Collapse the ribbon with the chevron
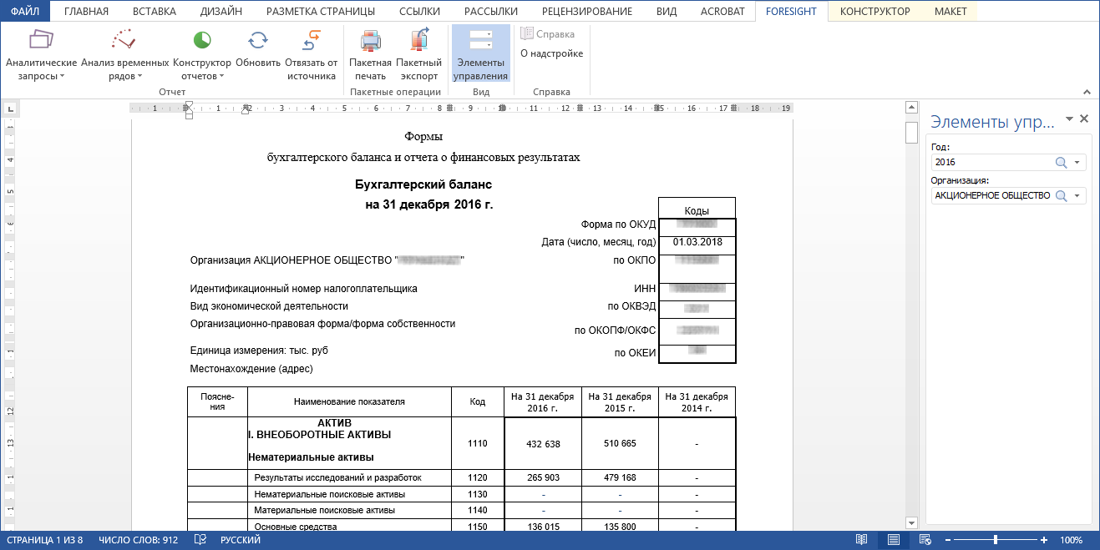This screenshot has height=550, width=1100. pos(1087,92)
